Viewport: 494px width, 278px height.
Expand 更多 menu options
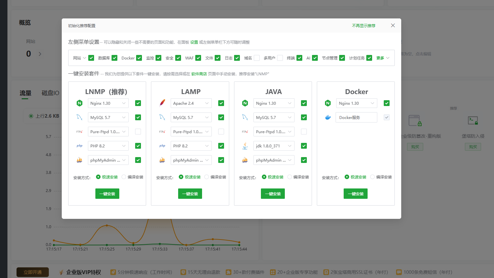(x=383, y=58)
